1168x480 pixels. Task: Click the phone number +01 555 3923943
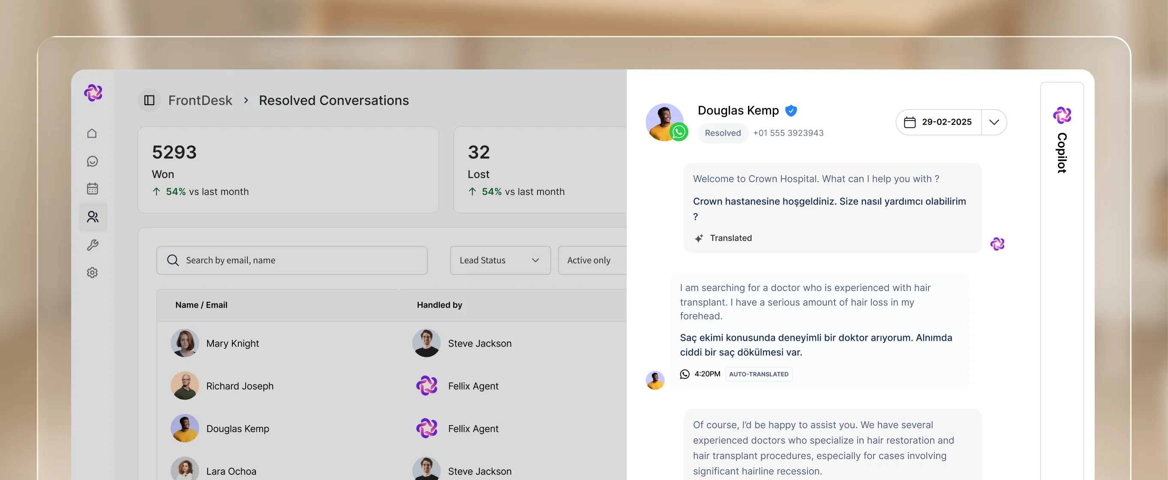[x=788, y=133]
